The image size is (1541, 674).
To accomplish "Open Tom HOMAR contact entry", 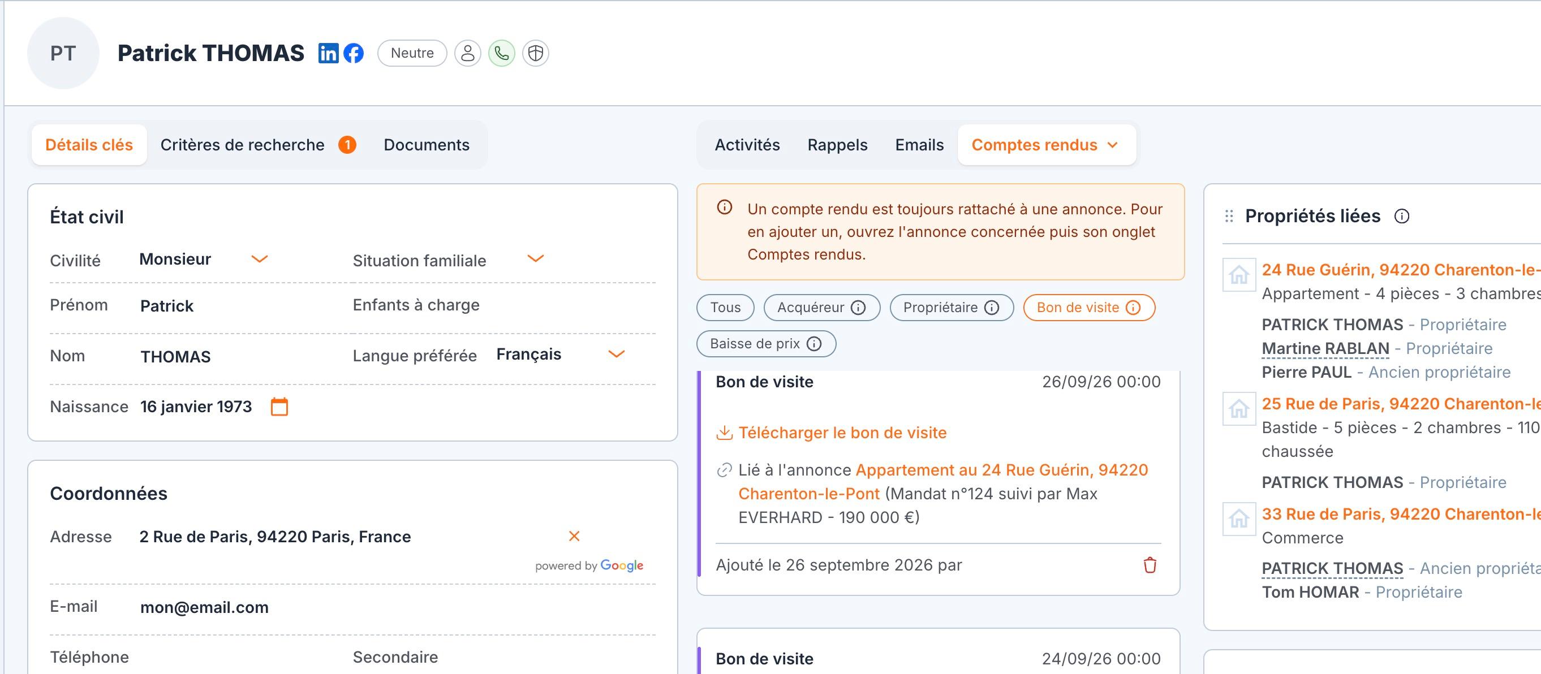I will click(1311, 592).
